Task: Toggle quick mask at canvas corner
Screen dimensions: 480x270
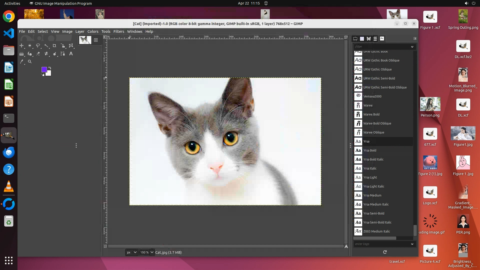Action: tap(105, 246)
